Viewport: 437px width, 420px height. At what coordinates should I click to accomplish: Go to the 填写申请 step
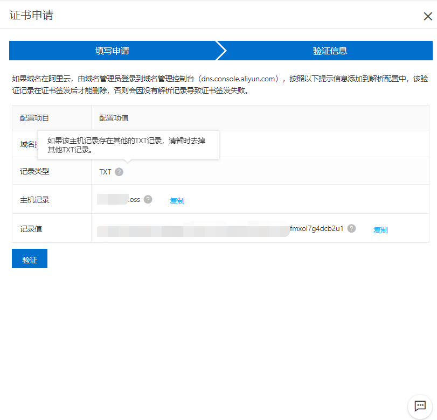tap(112, 51)
